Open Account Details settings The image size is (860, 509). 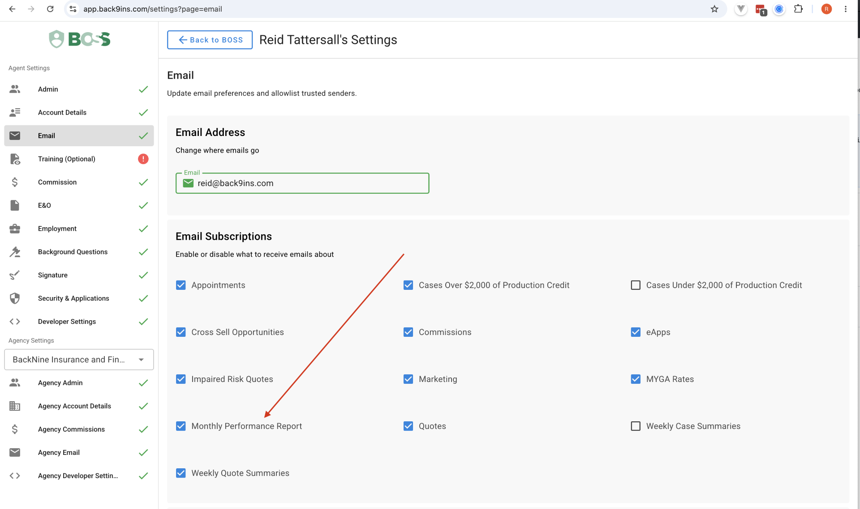click(79, 112)
